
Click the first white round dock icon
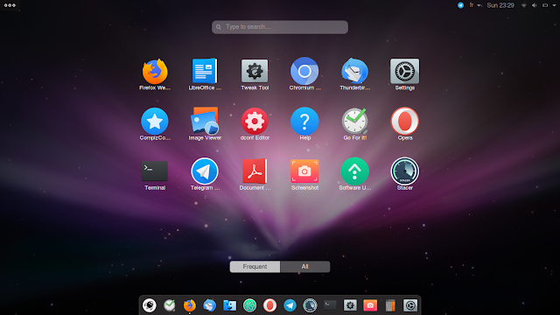click(x=150, y=305)
